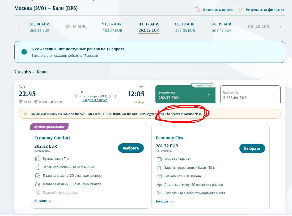Collapse the Эконом из 262.32 EUR fare panel
Image resolution: width=292 pixels, height=216 pixels.
[185, 94]
